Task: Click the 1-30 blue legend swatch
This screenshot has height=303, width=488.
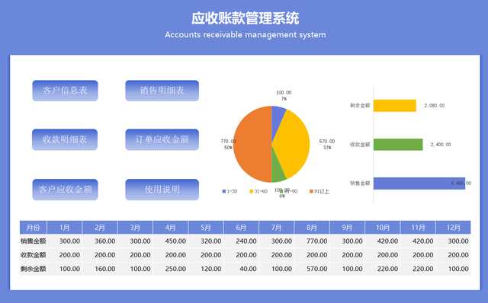Action: (223, 191)
